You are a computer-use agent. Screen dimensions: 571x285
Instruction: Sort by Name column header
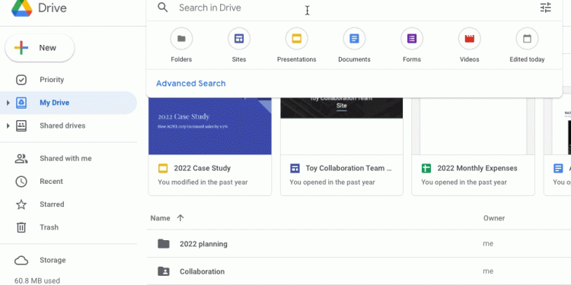coord(160,218)
